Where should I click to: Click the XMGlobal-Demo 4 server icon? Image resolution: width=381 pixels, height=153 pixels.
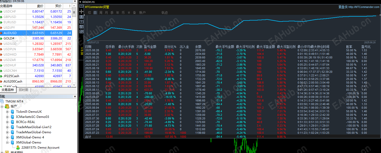pyautogui.click(x=13, y=137)
